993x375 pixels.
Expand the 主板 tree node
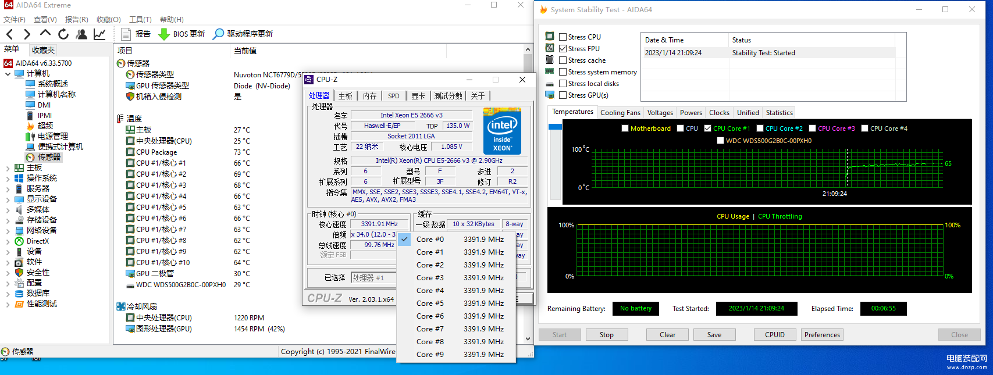tap(8, 168)
